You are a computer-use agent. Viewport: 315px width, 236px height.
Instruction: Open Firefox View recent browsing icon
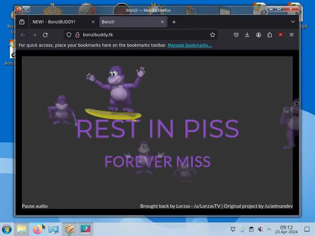(x=22, y=22)
